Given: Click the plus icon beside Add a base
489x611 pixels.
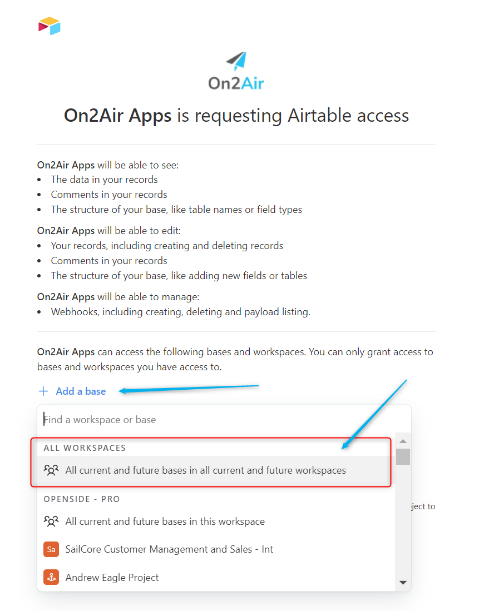Looking at the screenshot, I should pyautogui.click(x=43, y=391).
